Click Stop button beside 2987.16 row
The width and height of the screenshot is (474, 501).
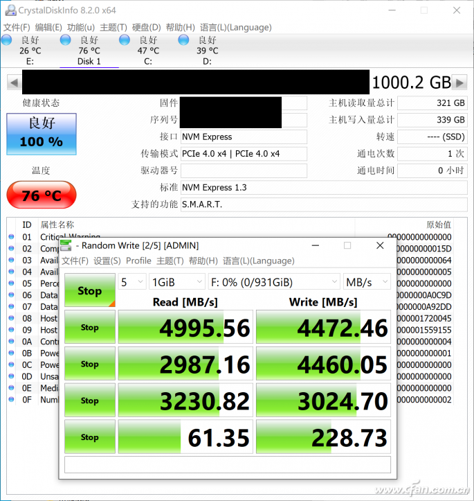pos(90,364)
